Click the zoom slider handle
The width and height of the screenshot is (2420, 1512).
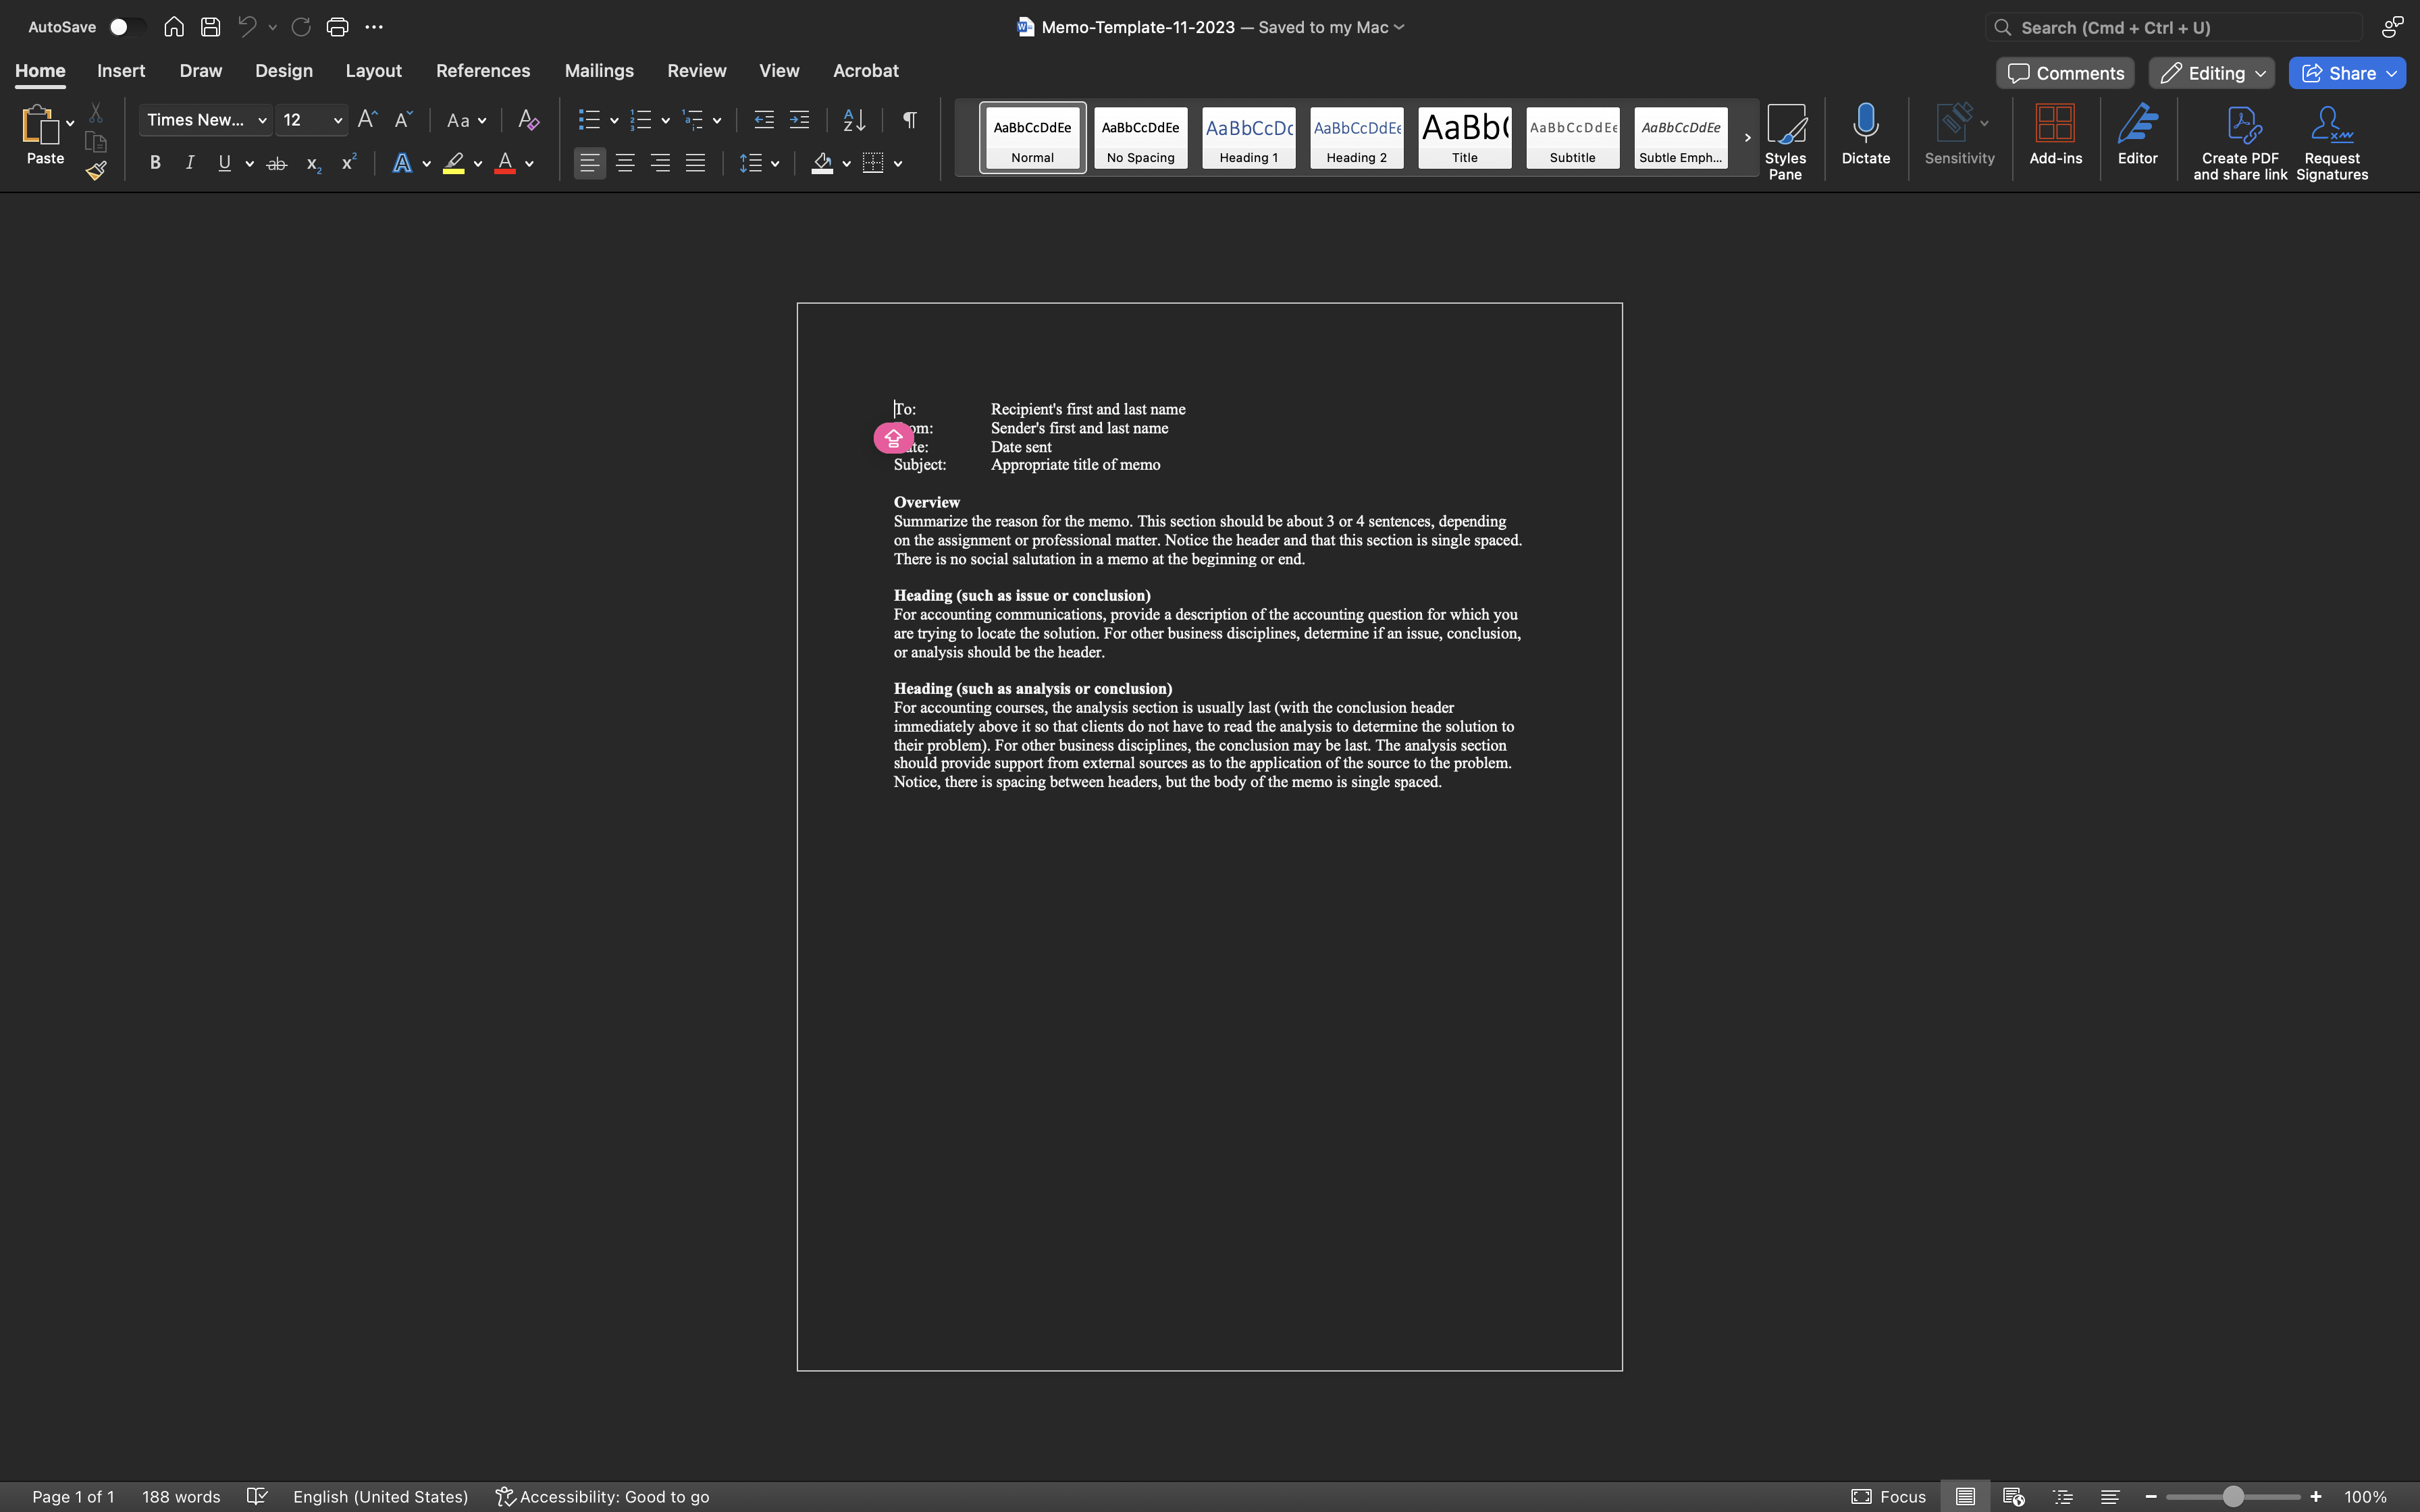(2232, 1496)
